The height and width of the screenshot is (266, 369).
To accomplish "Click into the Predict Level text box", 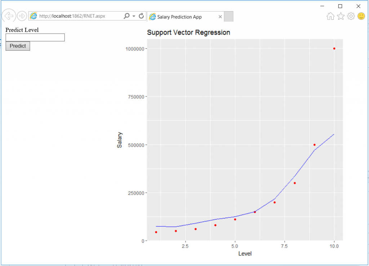I will (x=35, y=37).
